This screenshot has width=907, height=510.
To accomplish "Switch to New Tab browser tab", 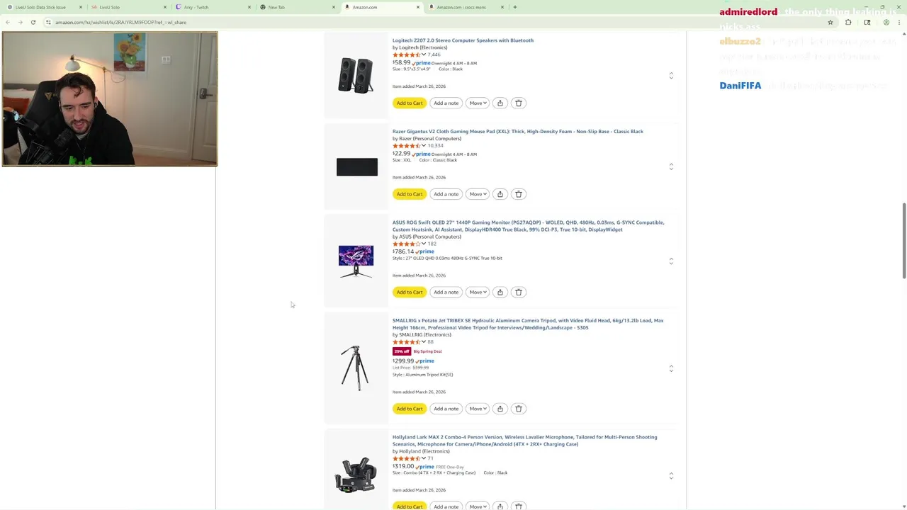I will [298, 7].
